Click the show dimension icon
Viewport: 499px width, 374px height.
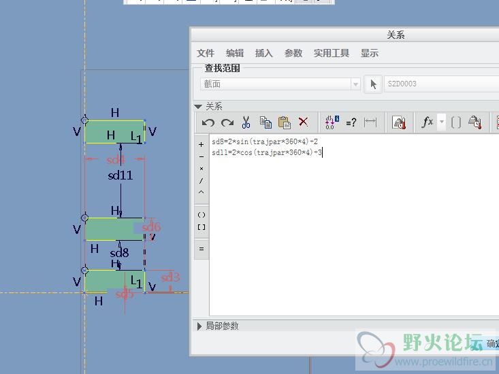[370, 122]
